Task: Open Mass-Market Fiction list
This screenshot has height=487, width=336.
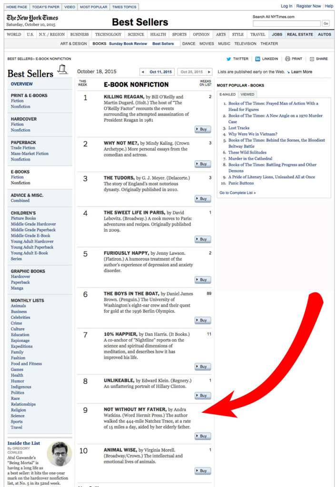Action: click(30, 154)
